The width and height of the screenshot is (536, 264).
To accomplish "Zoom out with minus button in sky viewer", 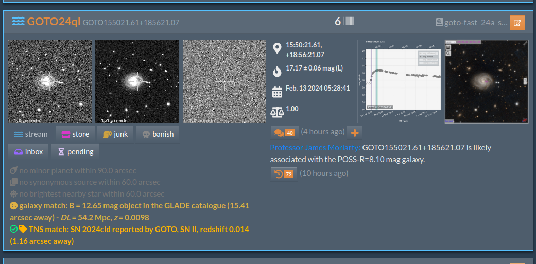I will 525,83.
